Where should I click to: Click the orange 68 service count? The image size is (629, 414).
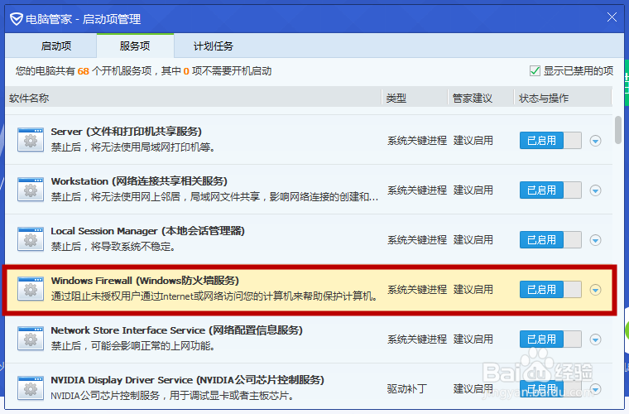coord(83,71)
